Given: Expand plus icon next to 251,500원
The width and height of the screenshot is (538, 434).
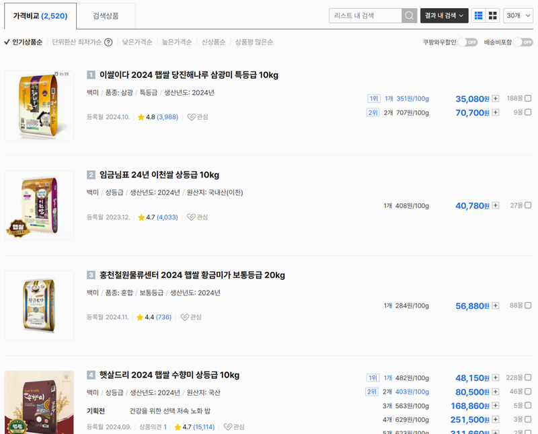Looking at the screenshot, I should coord(496,419).
